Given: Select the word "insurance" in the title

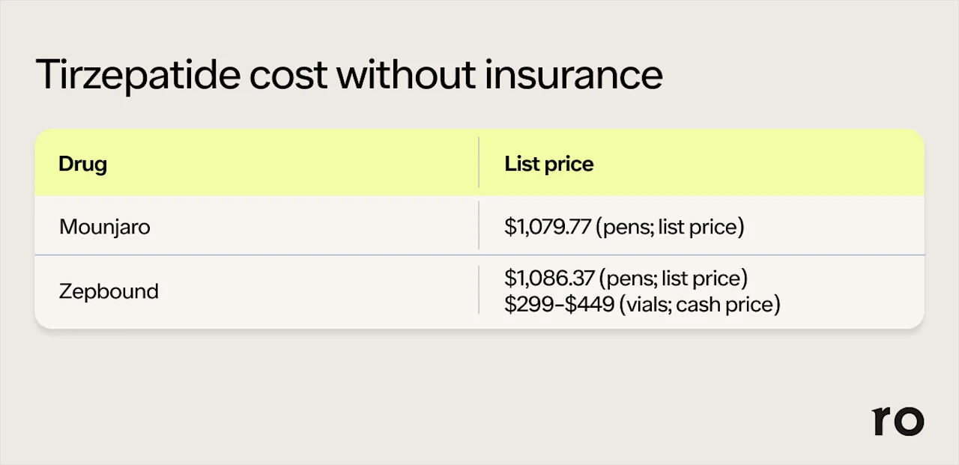Looking at the screenshot, I should 574,75.
